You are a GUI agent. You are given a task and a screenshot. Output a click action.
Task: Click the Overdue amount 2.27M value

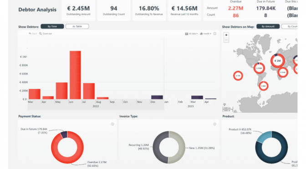coord(235,8)
